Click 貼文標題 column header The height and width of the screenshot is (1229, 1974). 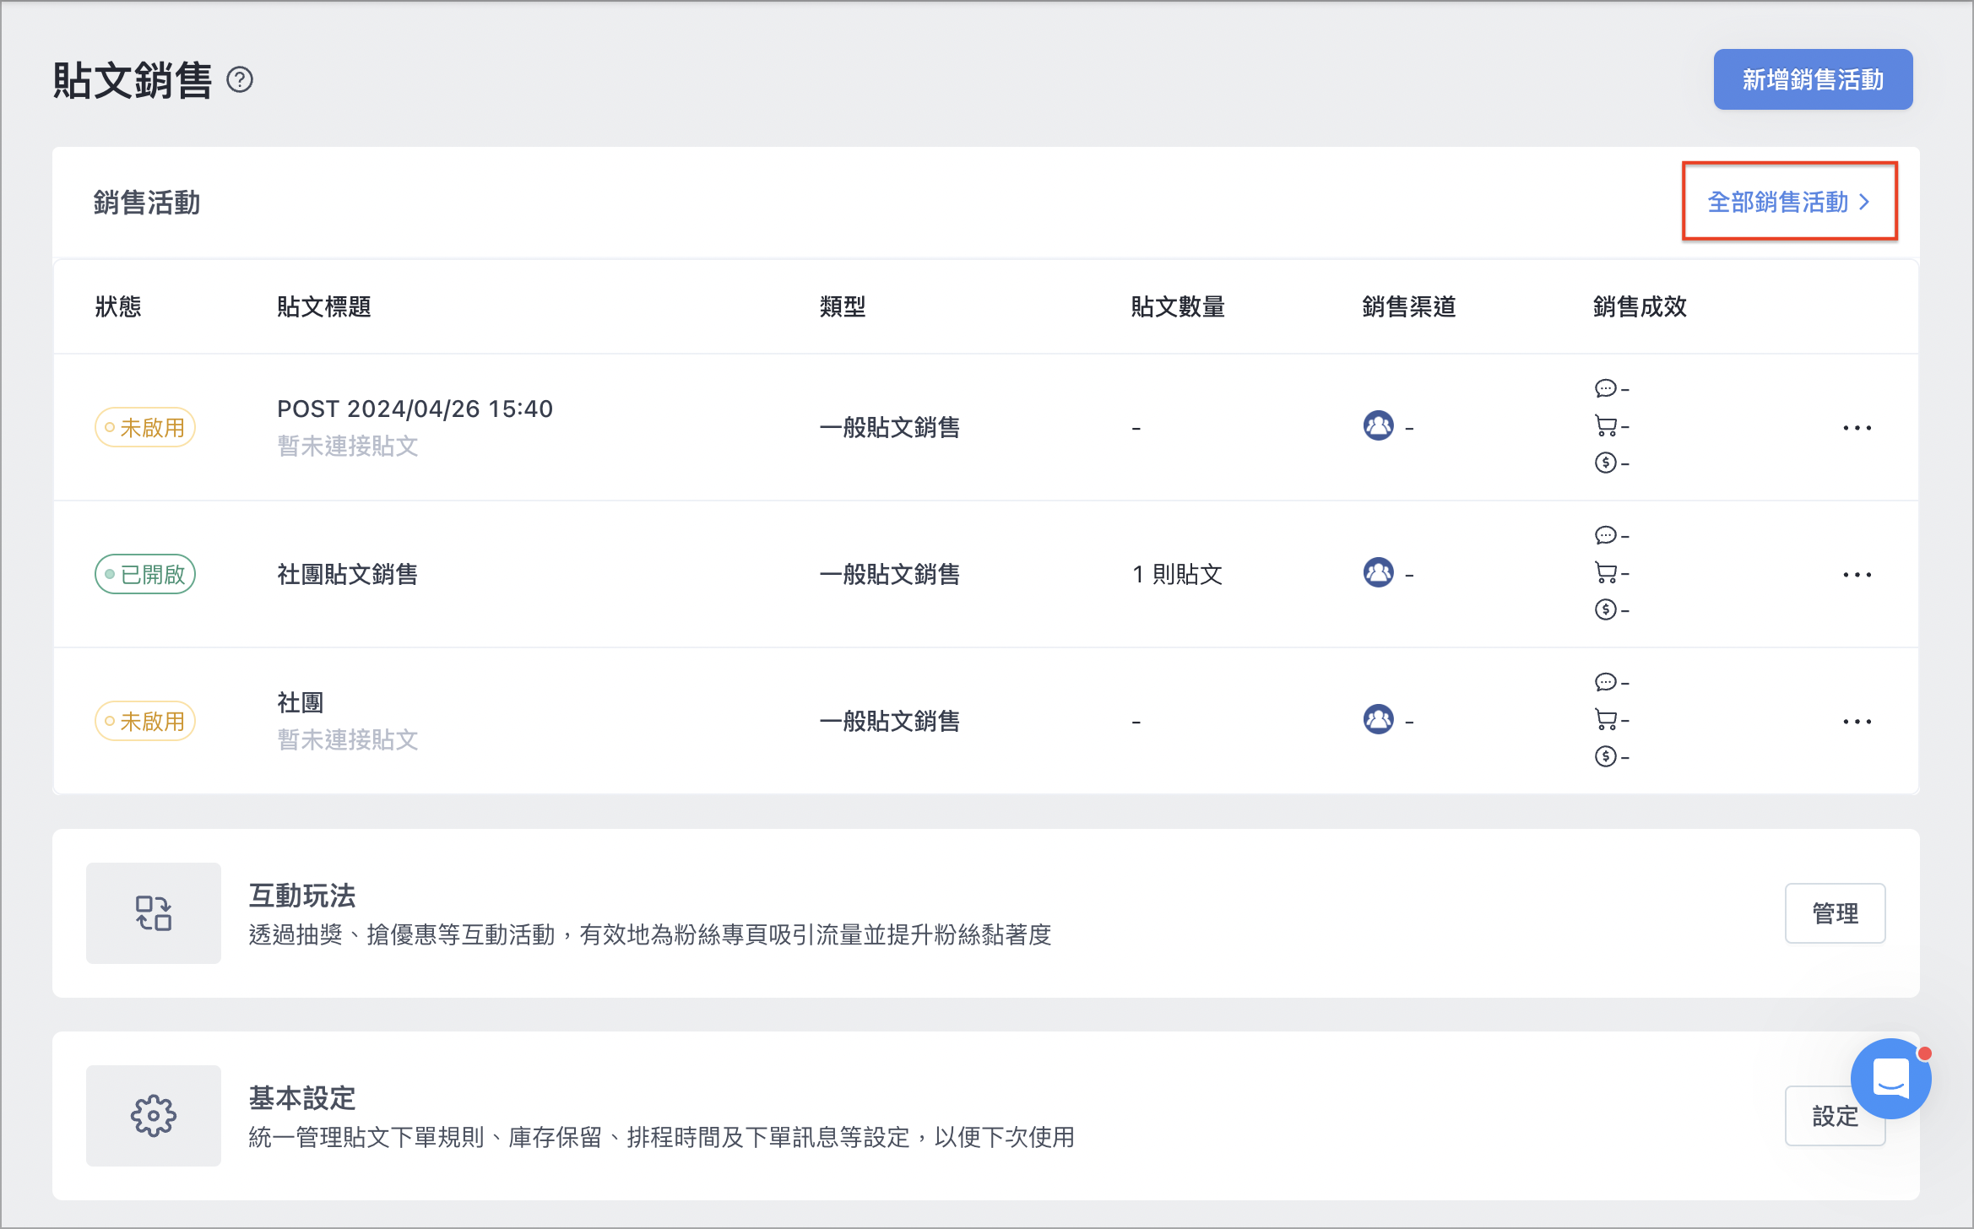(x=324, y=306)
